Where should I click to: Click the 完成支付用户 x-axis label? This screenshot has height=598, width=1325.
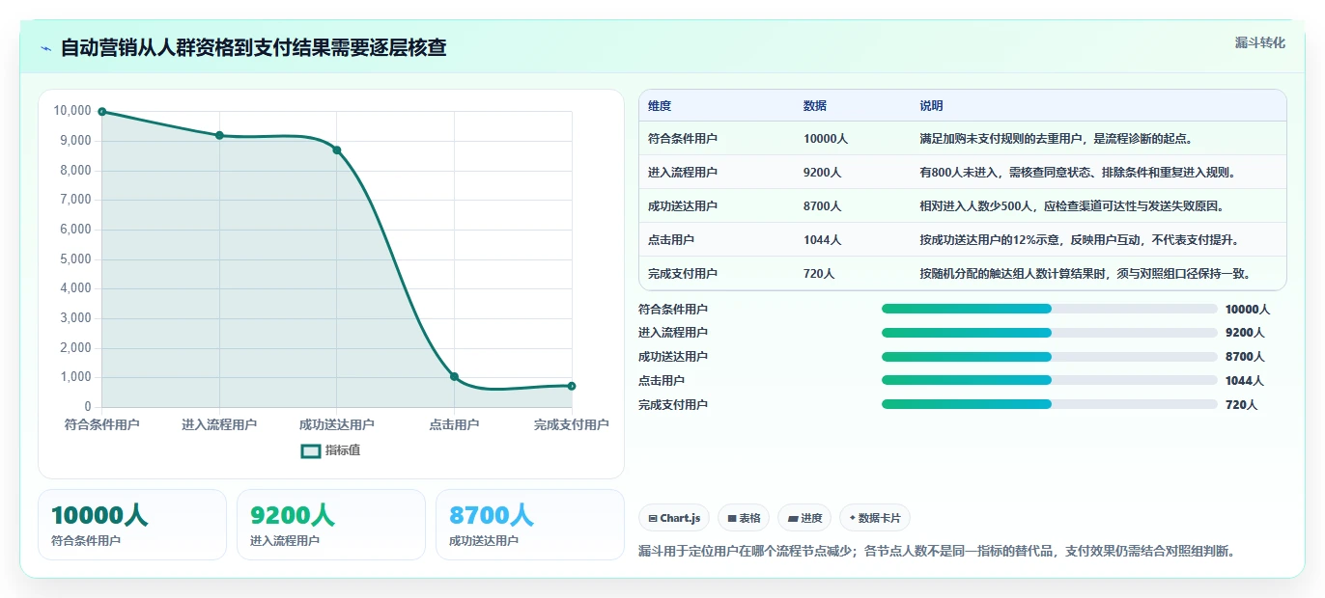click(x=572, y=424)
